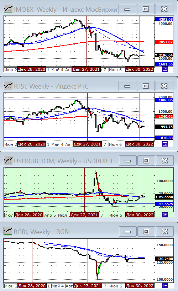
Task: Click the Дек 27, 2021 date marker on RTSI
Action: pos(87,144)
